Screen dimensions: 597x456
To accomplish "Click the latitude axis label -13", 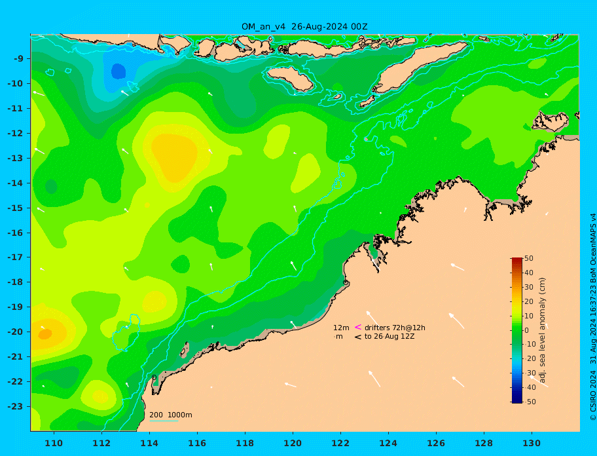I will (15, 158).
